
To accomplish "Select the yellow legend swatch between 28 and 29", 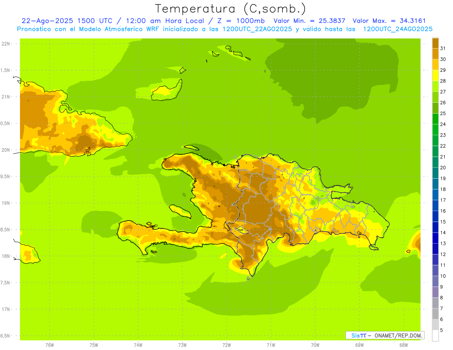I will pyautogui.click(x=435, y=76).
